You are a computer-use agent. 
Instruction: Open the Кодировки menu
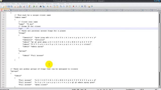(x=24, y=3)
